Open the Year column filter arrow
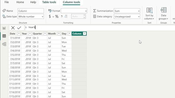Image resolution: width=175 pixels, height=98 pixels. pos(30,33)
